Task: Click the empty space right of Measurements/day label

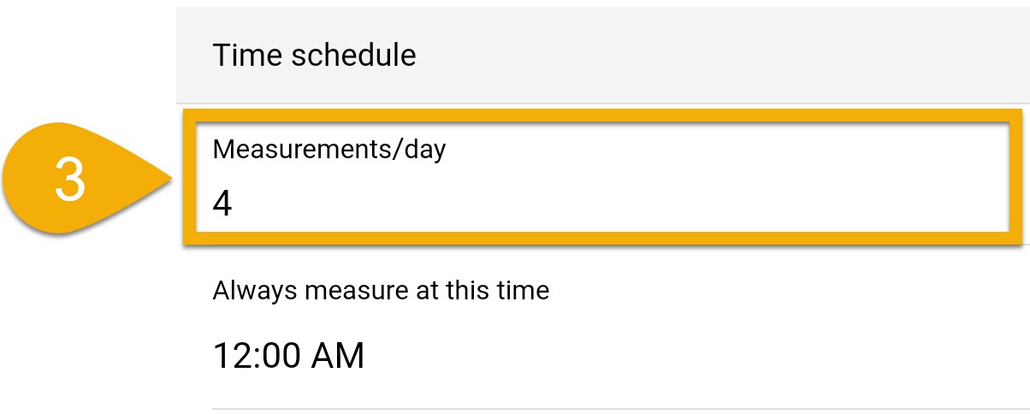Action: (727, 150)
